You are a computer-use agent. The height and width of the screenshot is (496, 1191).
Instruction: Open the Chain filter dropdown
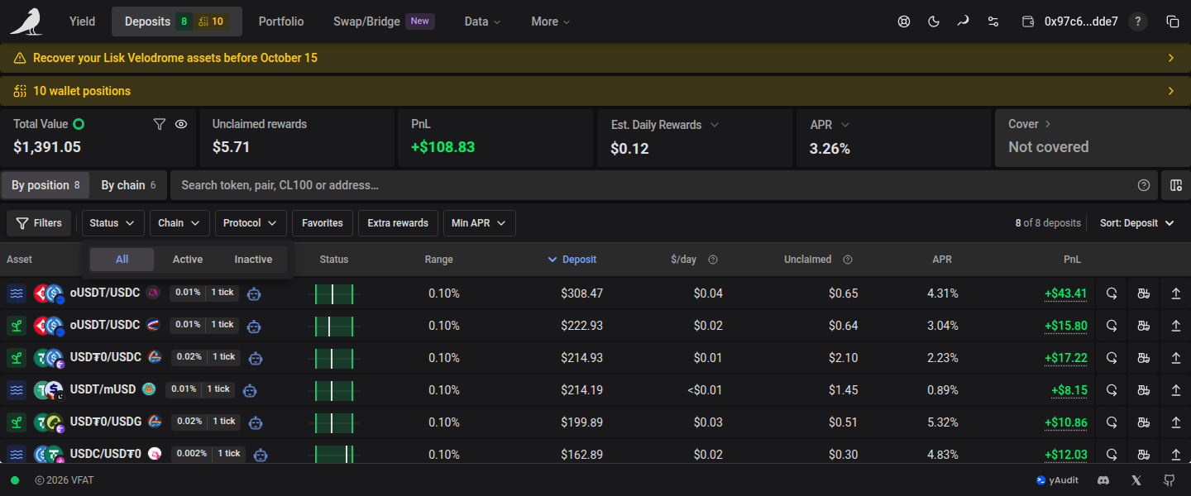pyautogui.click(x=179, y=223)
